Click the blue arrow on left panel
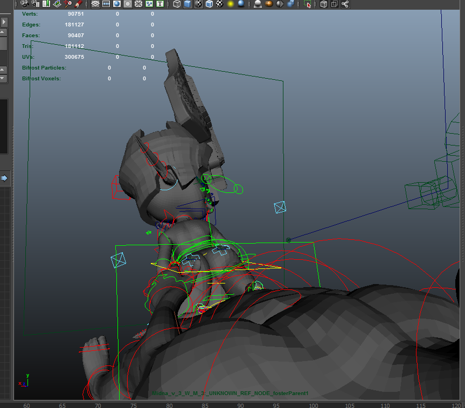The height and width of the screenshot is (408, 465). 4,178
